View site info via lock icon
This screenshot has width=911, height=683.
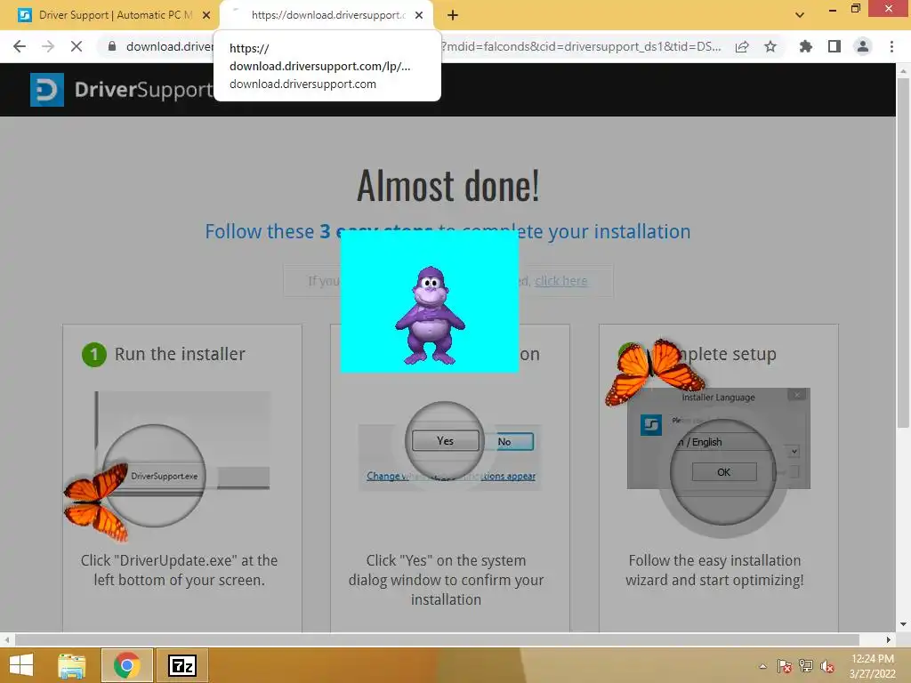click(112, 46)
